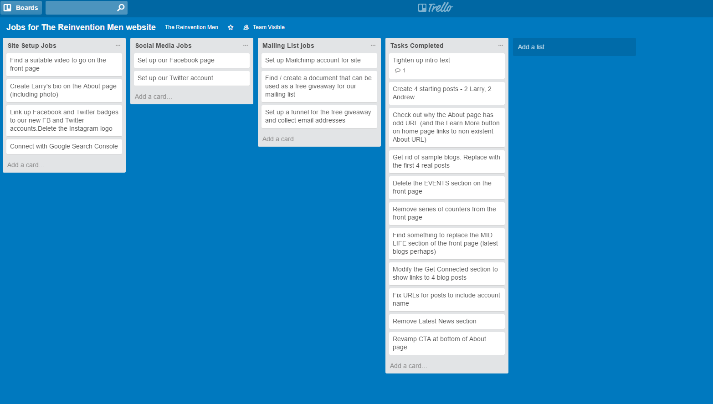
Task: Click the Social Media Jobs list title
Action: (x=163, y=46)
